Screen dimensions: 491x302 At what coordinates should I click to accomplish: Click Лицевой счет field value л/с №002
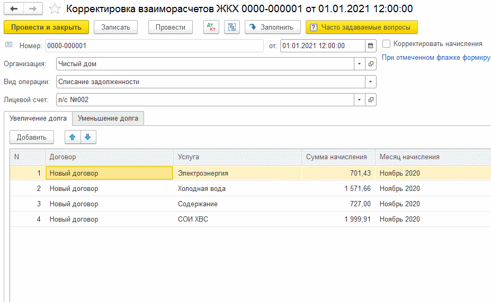click(205, 100)
